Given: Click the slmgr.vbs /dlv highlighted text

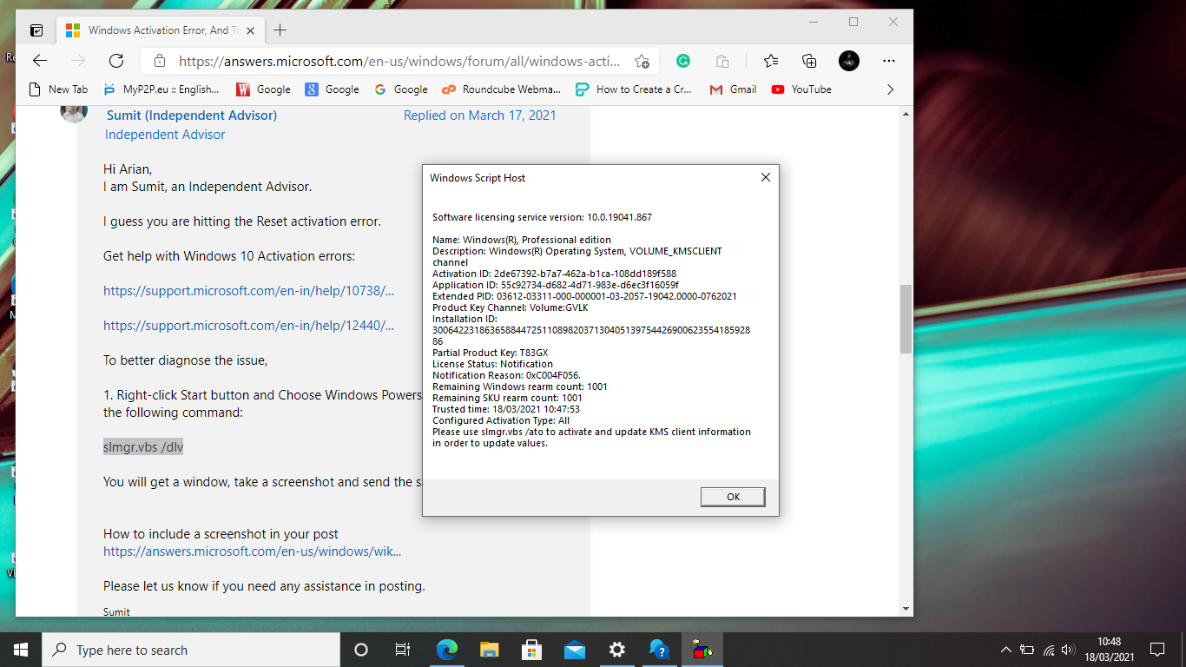Looking at the screenshot, I should pyautogui.click(x=143, y=447).
